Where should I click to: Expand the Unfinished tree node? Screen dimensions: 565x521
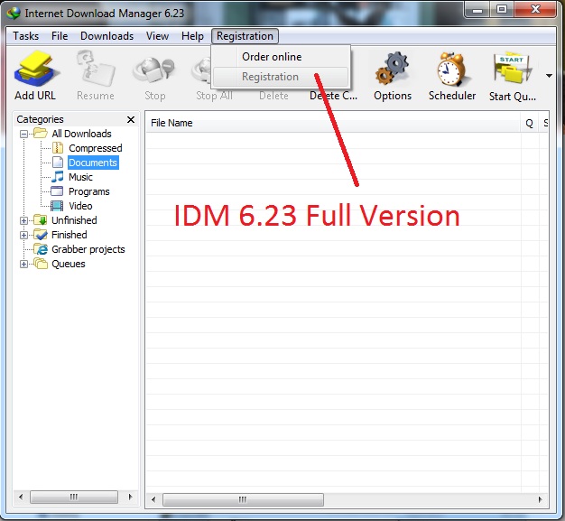click(x=23, y=220)
